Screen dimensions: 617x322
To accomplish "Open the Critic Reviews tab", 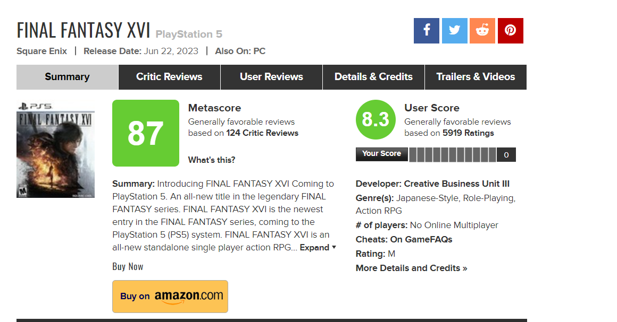I will (x=169, y=77).
